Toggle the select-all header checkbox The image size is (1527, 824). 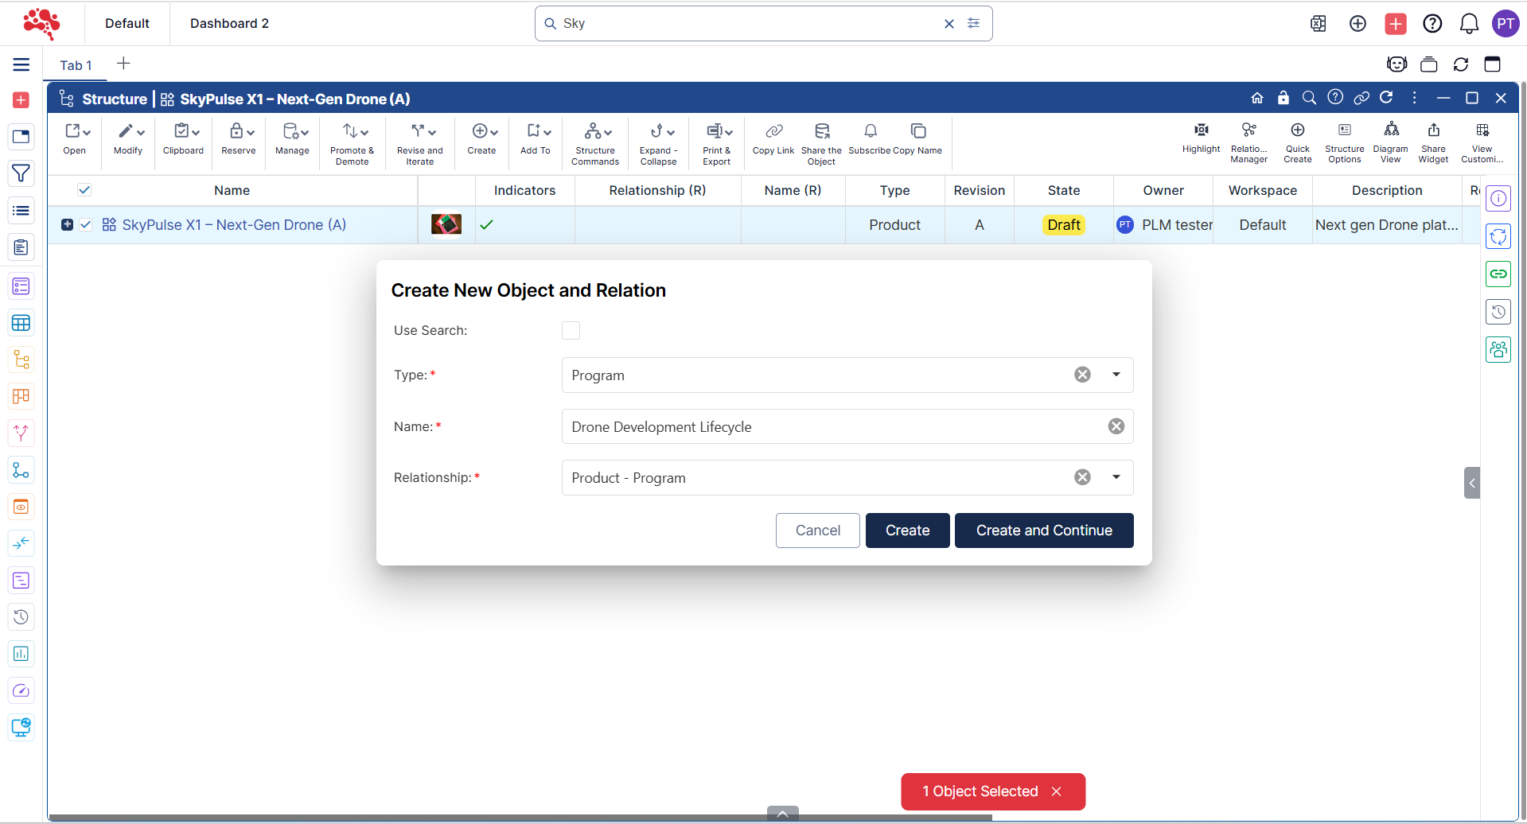point(84,190)
